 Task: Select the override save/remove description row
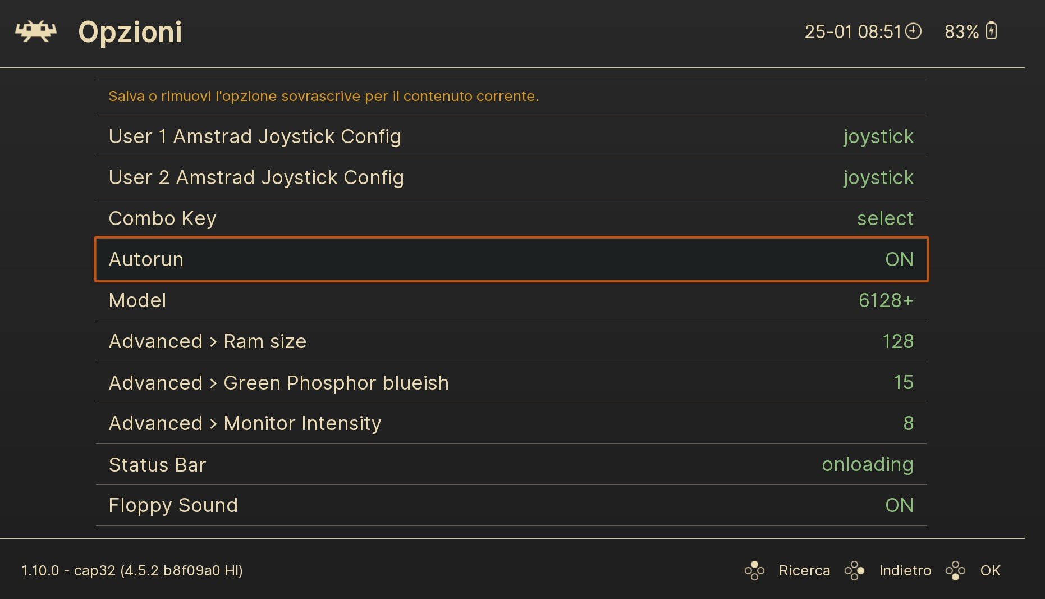[x=511, y=97]
